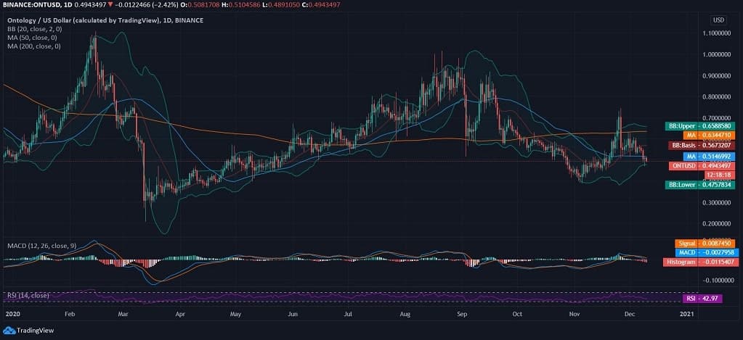Click the BB:Upper price label
743x340 pixels.
[700, 126]
